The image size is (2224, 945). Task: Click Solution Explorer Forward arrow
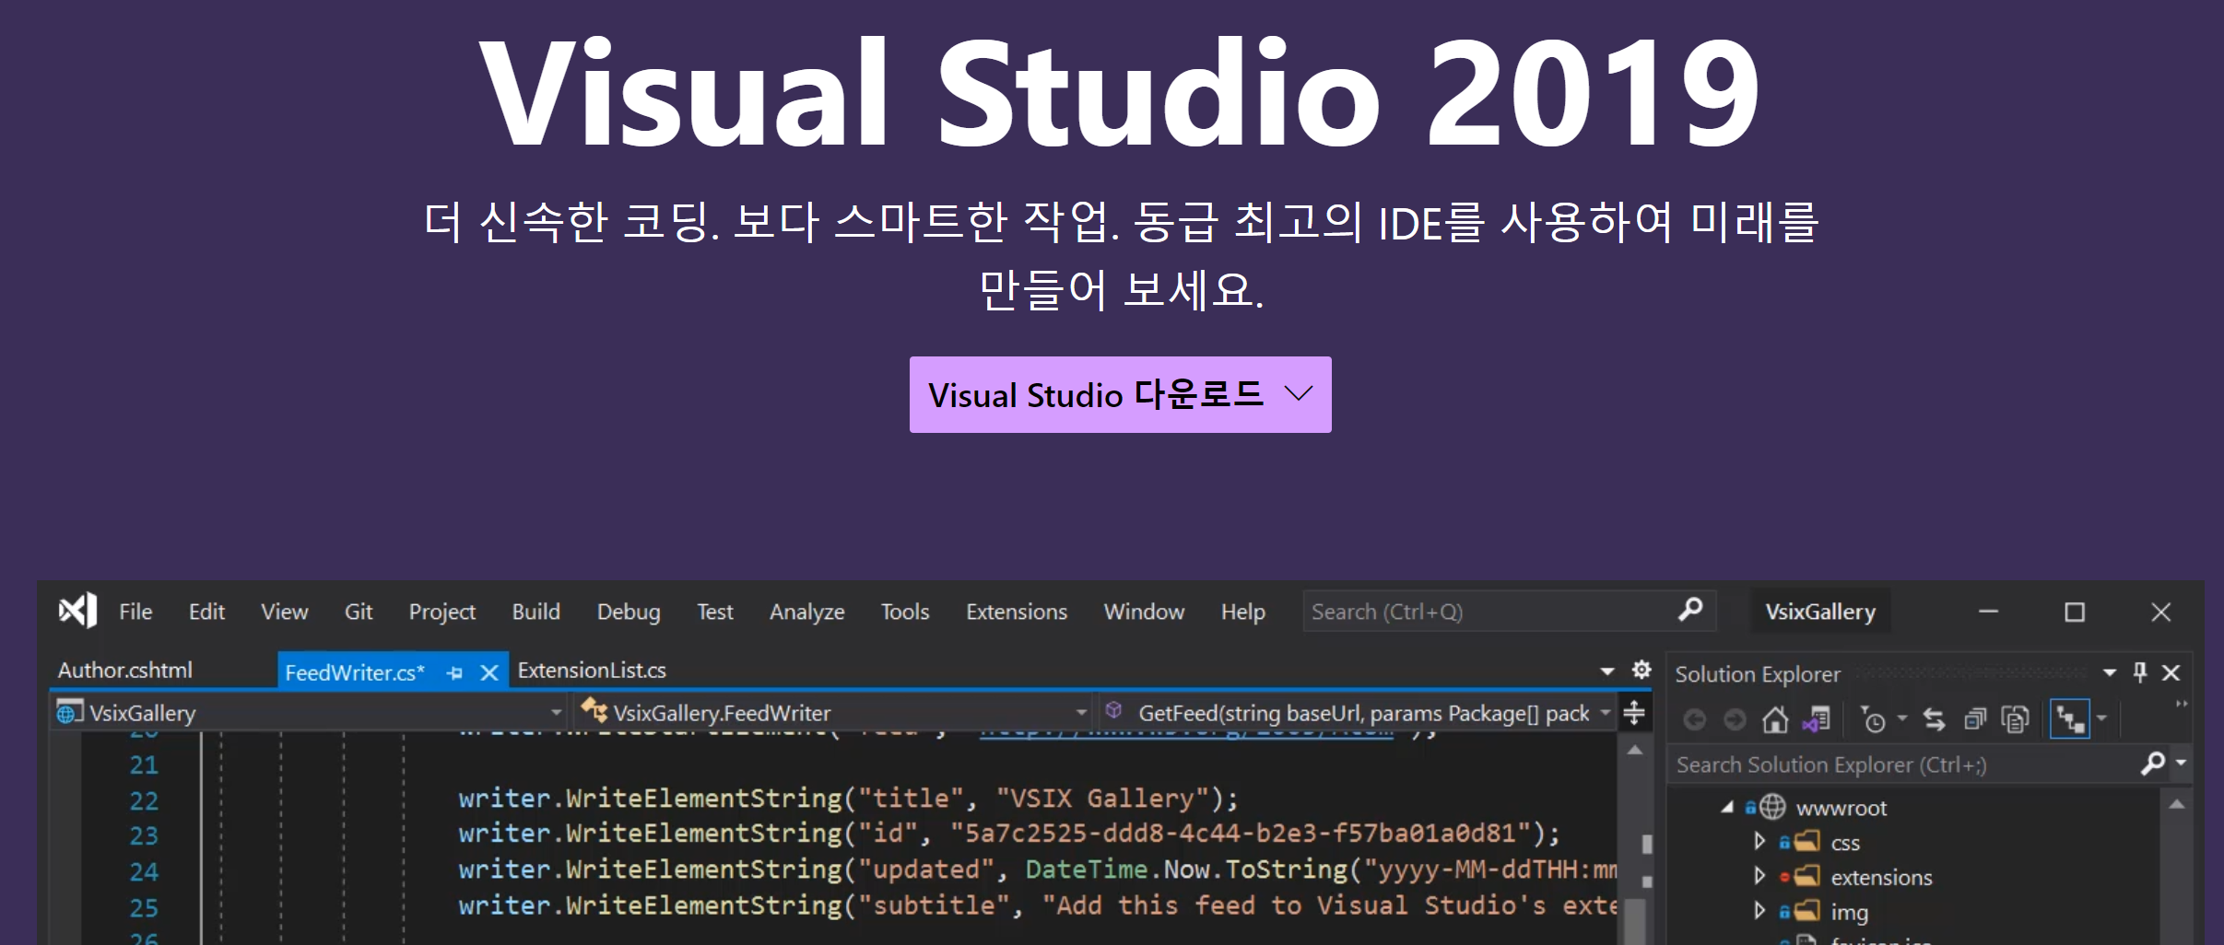click(1735, 719)
